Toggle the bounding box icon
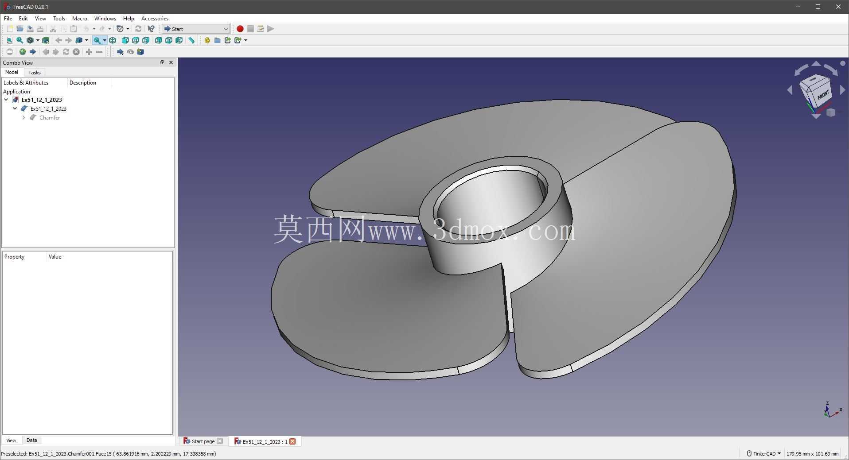 [46, 40]
